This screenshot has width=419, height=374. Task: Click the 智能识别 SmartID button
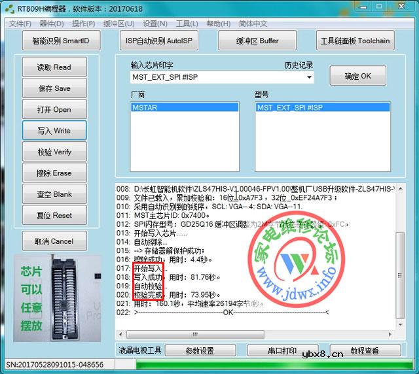(61, 41)
